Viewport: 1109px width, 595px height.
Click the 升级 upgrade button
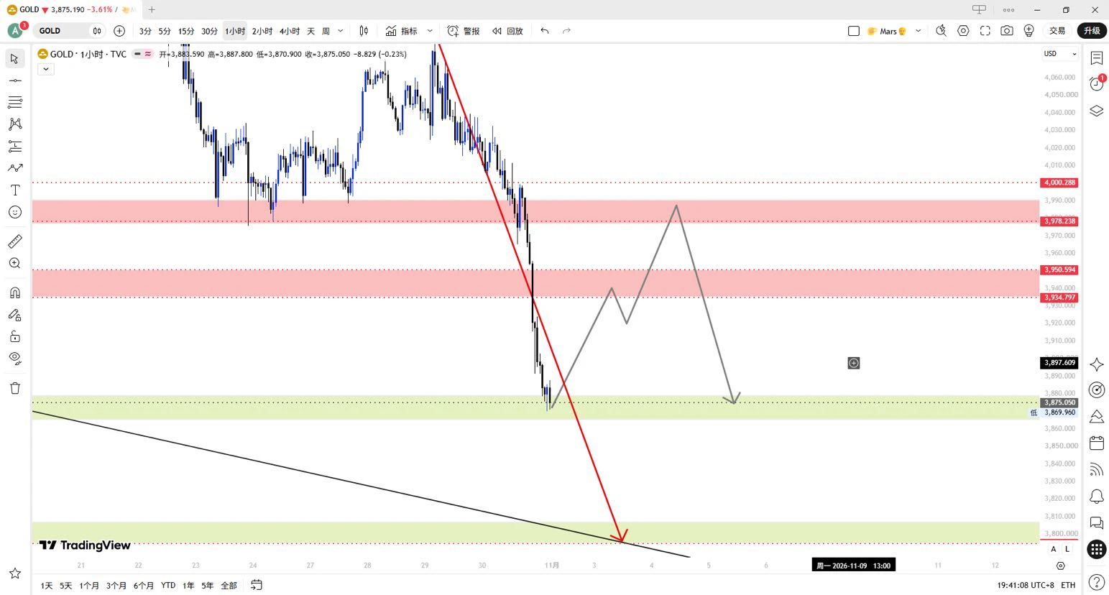(x=1092, y=31)
